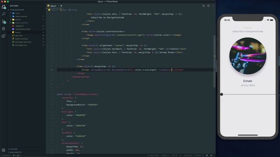Collapse the project root folder header
Viewport: 280px width, 157px height.
tap(17, 10)
